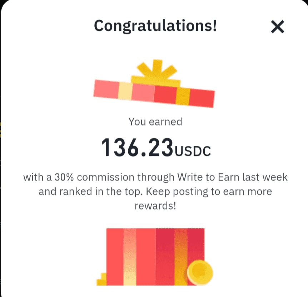Tap the USDC currency label

point(193,151)
